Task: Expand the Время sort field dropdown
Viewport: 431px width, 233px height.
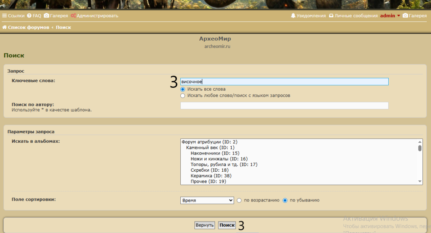Action: point(207,200)
